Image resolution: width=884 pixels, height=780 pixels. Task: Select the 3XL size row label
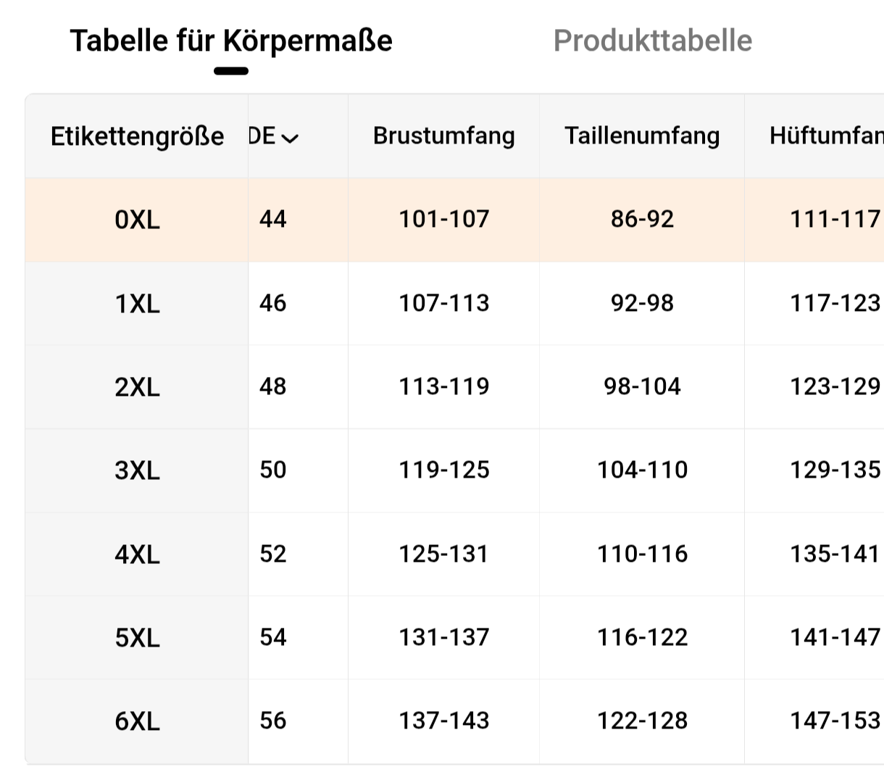(x=137, y=470)
